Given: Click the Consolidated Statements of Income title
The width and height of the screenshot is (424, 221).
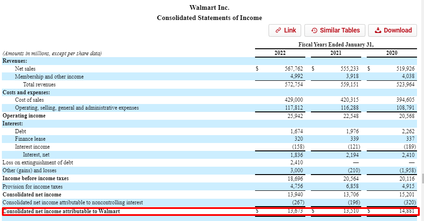Looking at the screenshot, I should [209, 18].
